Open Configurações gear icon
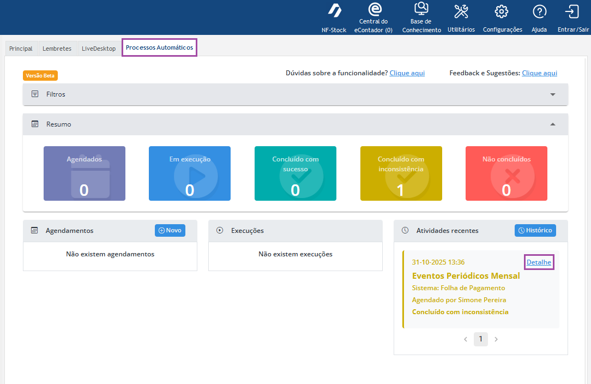591x384 pixels. [502, 11]
